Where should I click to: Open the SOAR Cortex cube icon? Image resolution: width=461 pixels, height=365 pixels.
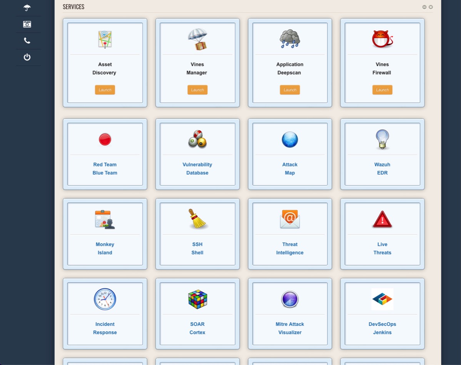tap(197, 299)
